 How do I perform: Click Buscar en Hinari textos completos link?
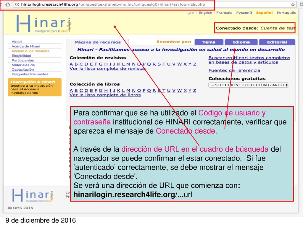point(249,60)
